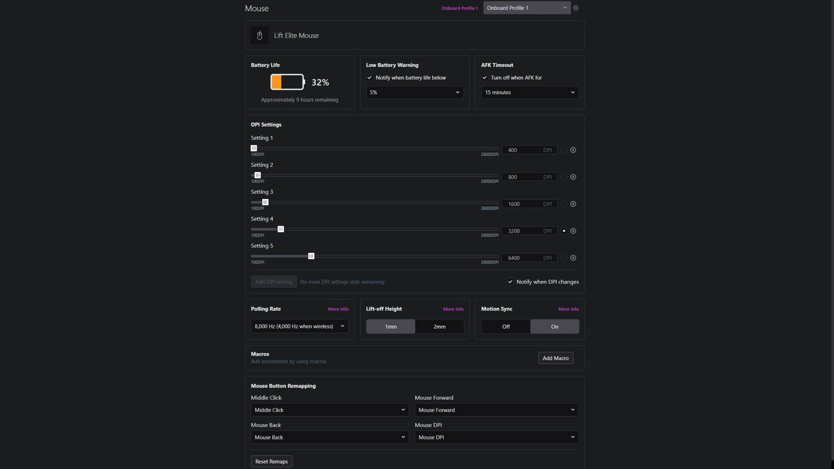Set DPI Setting 1 as active radio button
Screen dimensions: 834x469
point(563,150)
